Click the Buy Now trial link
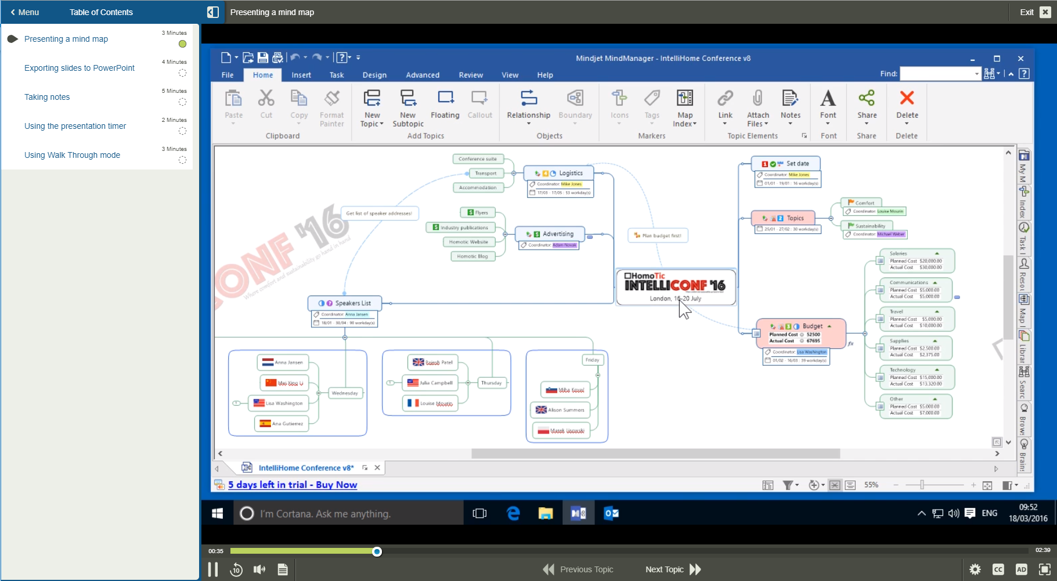Image resolution: width=1057 pixels, height=581 pixels. point(293,485)
